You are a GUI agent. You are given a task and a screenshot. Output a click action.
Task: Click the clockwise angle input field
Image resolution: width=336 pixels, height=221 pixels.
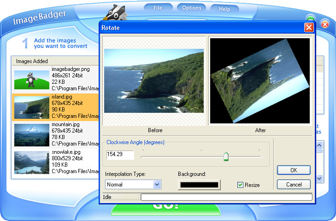tap(120, 155)
